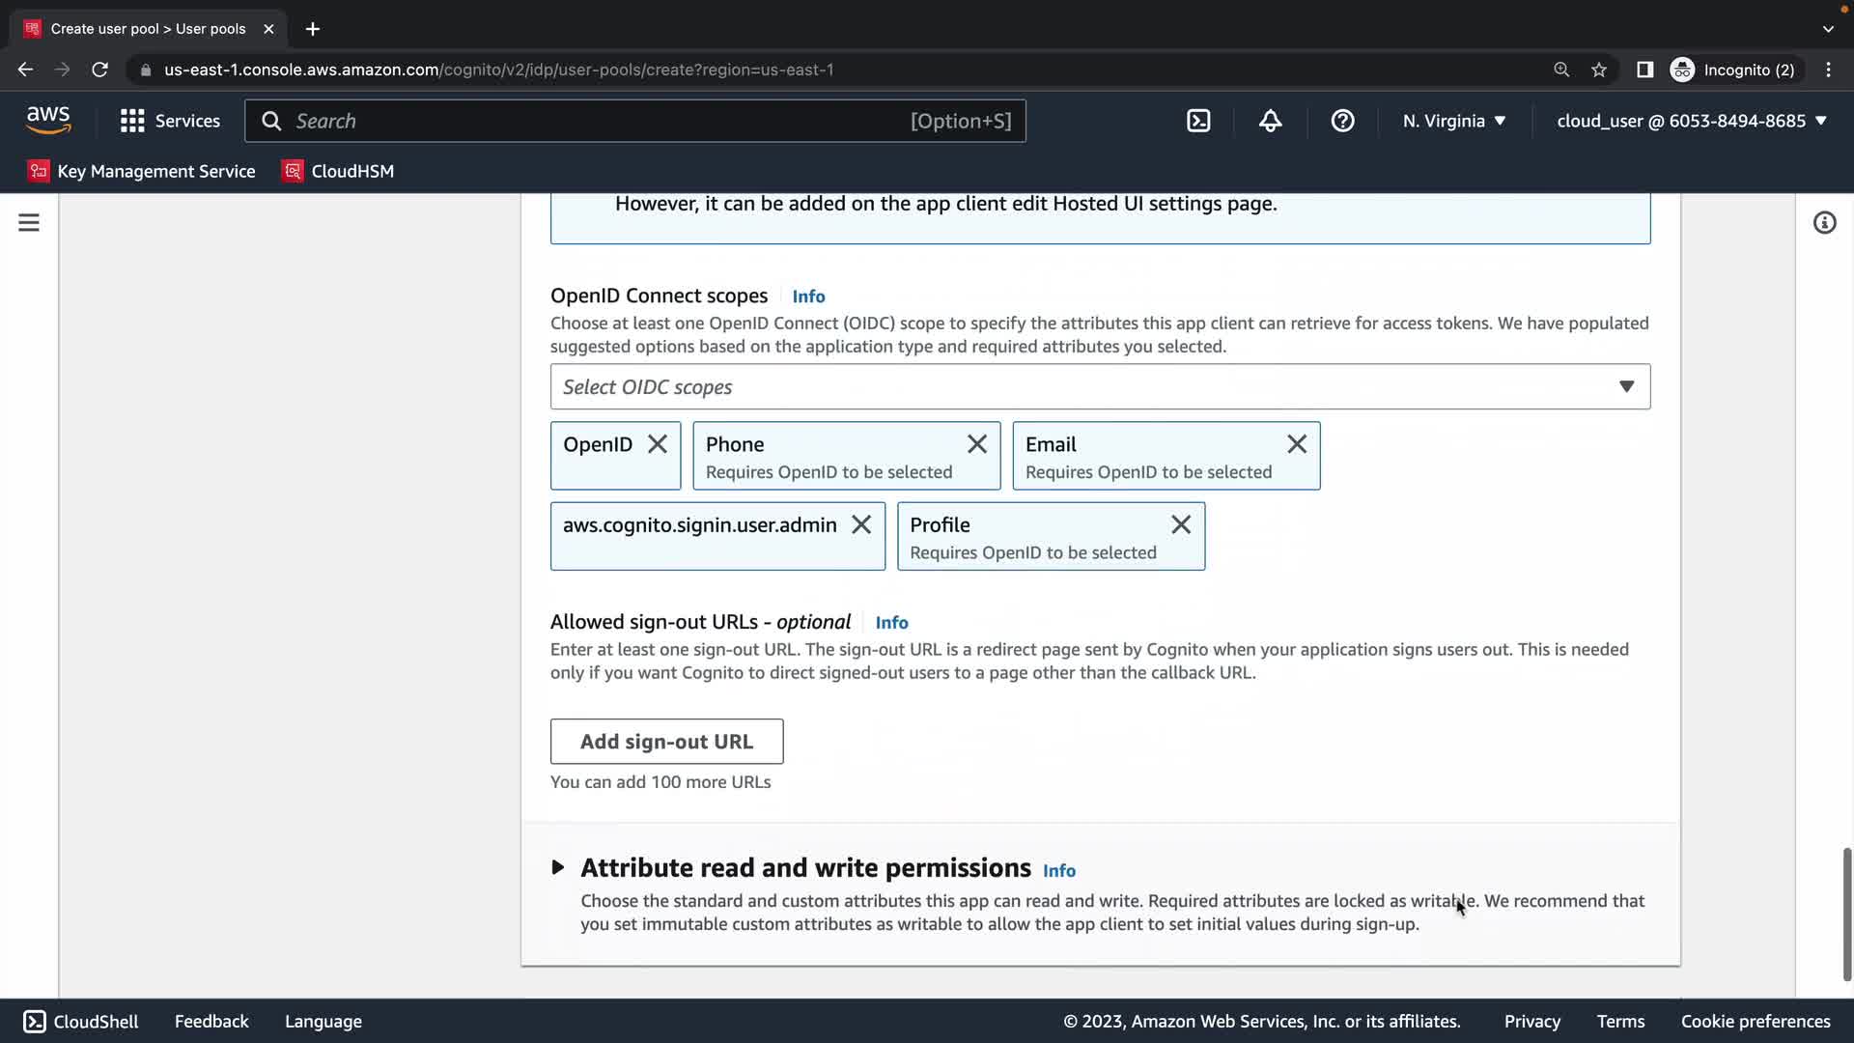Open the N. Virginia region selector
This screenshot has width=1854, height=1043.
click(1453, 121)
